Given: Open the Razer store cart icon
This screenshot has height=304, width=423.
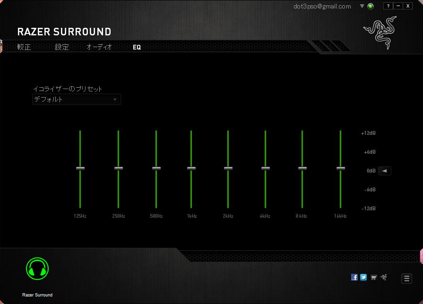Looking at the screenshot, I should pyautogui.click(x=374, y=277).
